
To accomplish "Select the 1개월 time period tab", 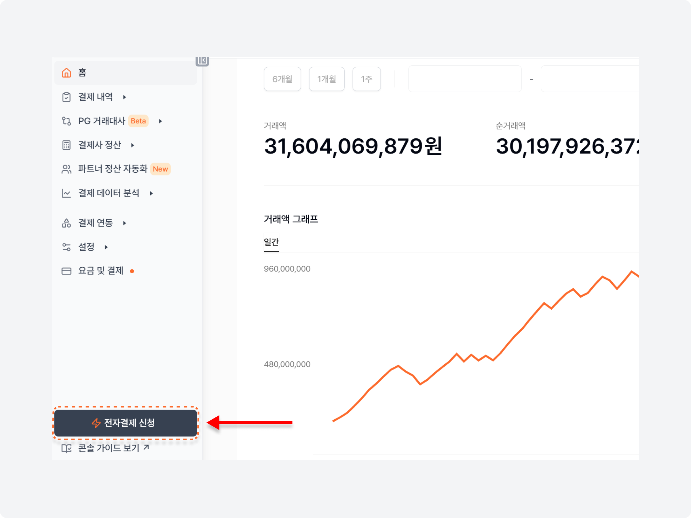I will (x=326, y=78).
